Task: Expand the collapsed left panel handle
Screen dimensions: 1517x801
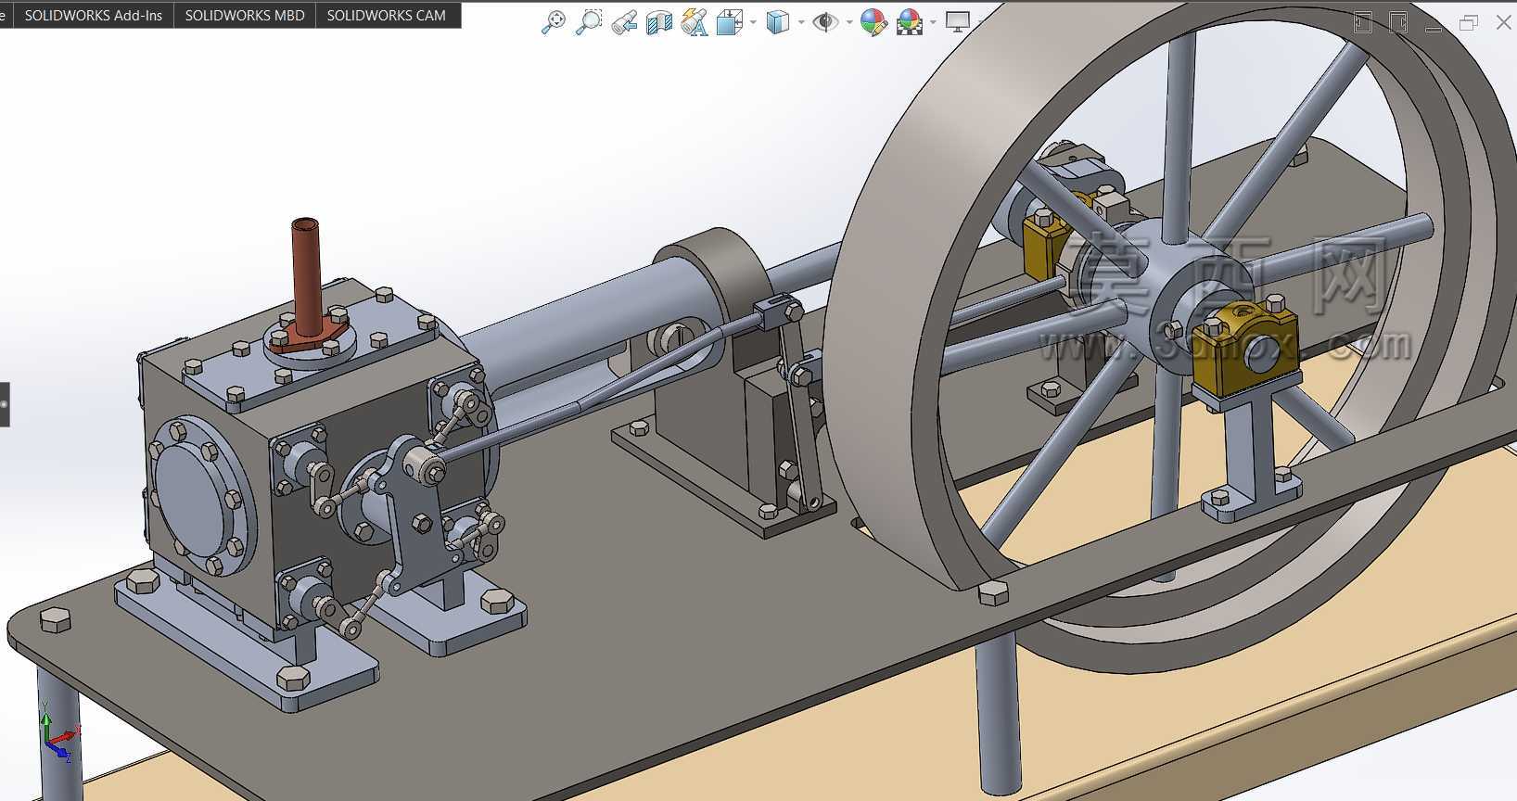Action: (x=5, y=404)
